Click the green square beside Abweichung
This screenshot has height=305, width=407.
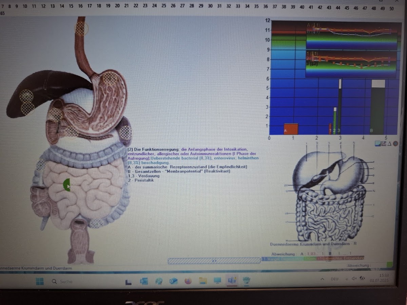[390, 264]
